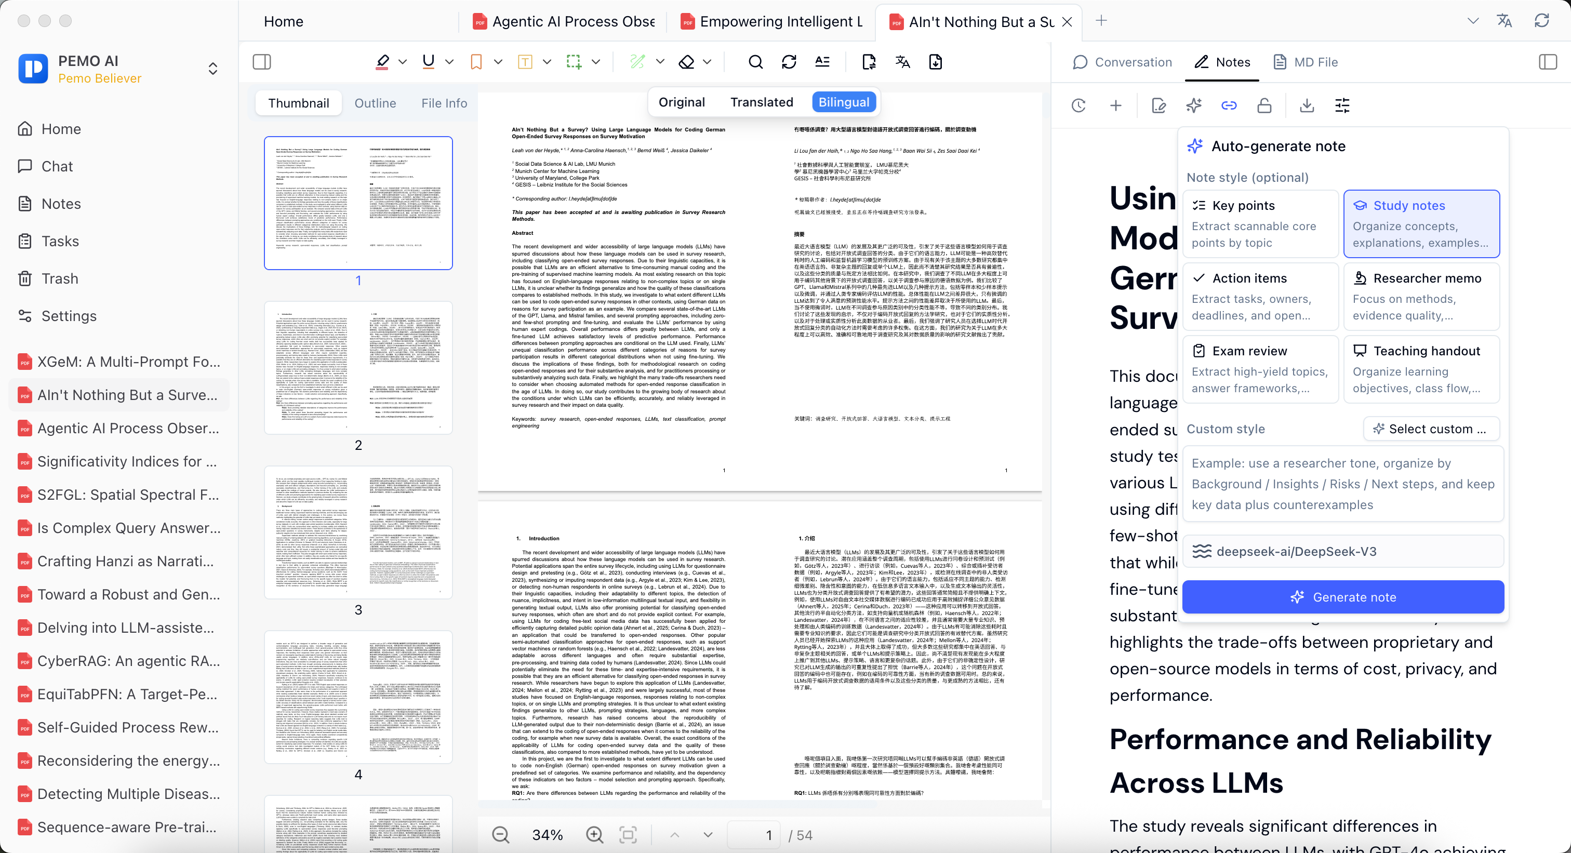Click the toolbar rotate/refresh icon
Viewport: 1571px width, 853px height.
click(x=789, y=62)
